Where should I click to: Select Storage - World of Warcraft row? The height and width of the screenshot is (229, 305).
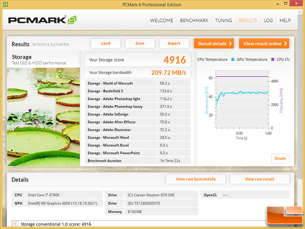tap(137, 83)
